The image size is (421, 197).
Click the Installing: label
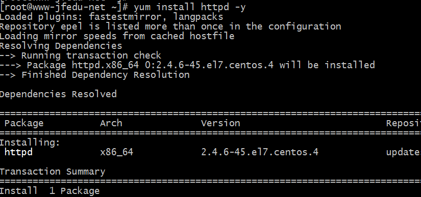pyautogui.click(x=30, y=143)
